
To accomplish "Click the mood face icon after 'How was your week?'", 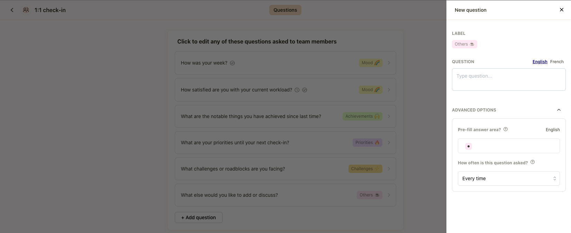I will point(233,63).
